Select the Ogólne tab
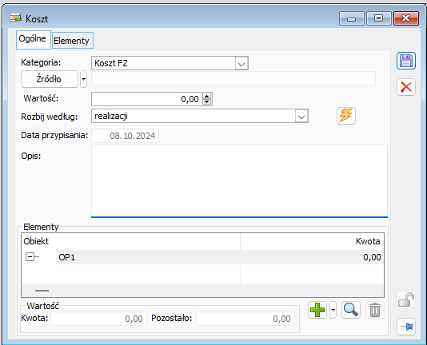The height and width of the screenshot is (345, 427). [x=34, y=39]
